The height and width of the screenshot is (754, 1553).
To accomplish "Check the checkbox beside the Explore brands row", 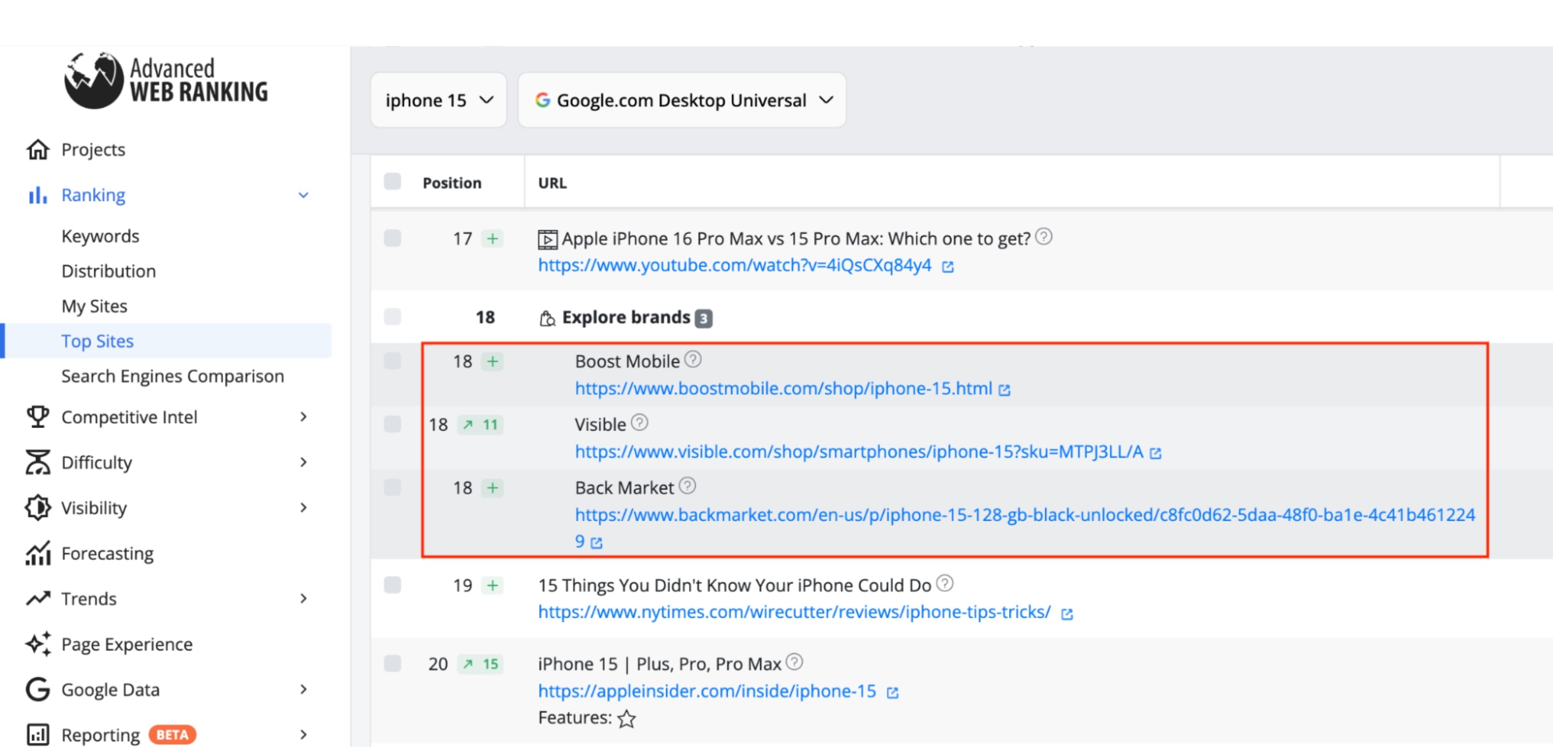I will (x=392, y=317).
